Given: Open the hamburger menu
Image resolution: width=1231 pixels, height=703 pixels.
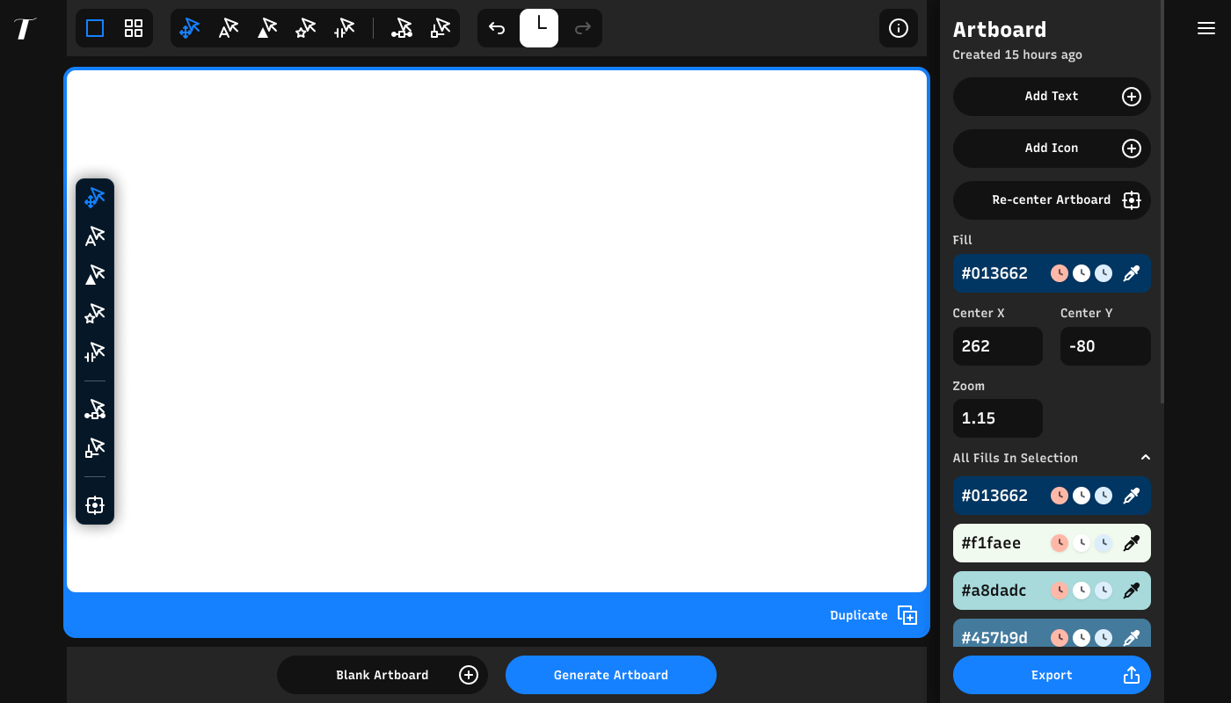Looking at the screenshot, I should 1206,28.
